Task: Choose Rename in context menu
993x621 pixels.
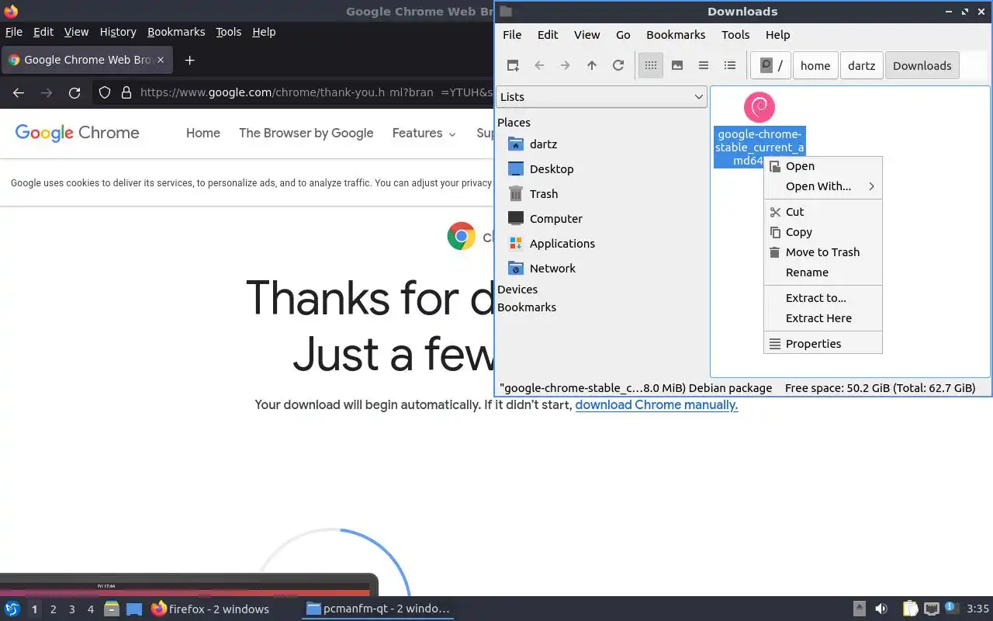Action: coord(823,272)
